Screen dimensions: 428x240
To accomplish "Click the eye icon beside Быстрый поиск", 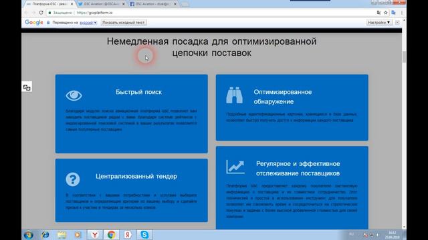I will point(74,95).
